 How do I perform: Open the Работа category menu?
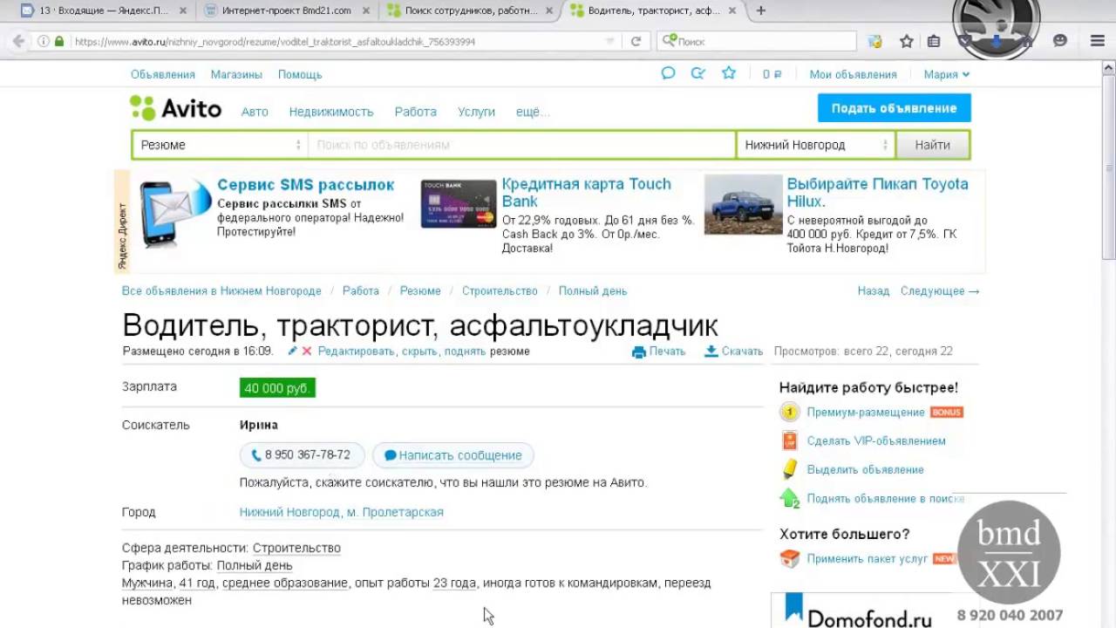(x=415, y=112)
